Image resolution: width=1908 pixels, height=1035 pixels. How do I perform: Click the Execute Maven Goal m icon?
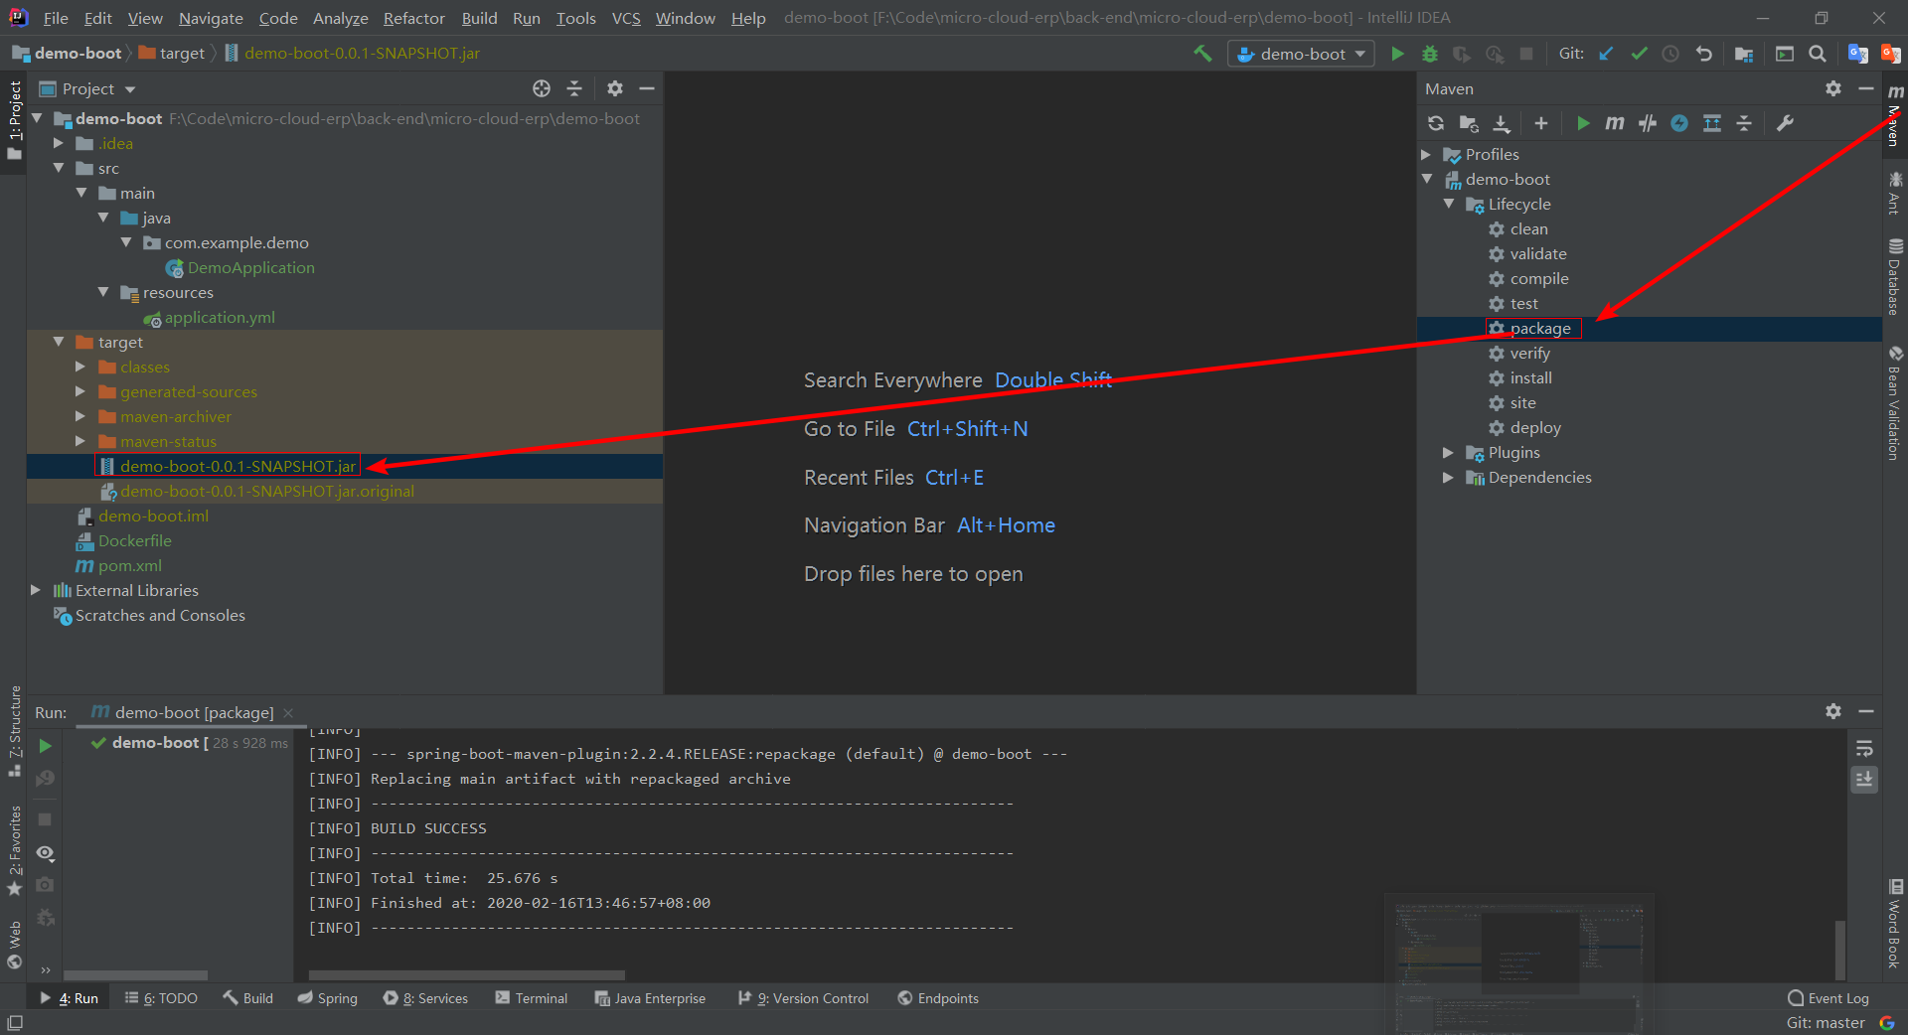1615,123
